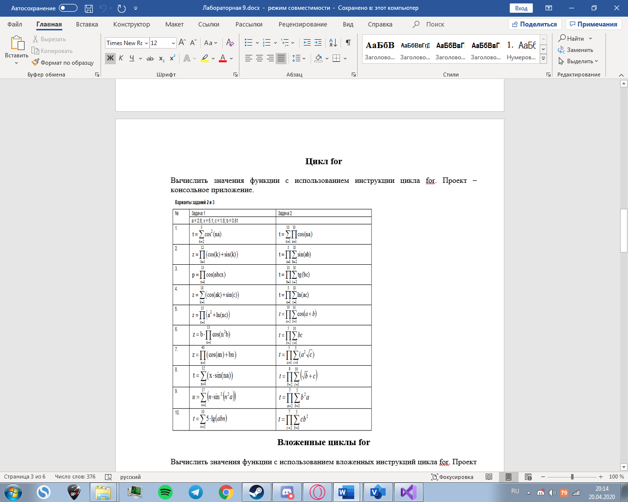The image size is (628, 502).
Task: Click the zoom slider handle
Action: click(x=572, y=477)
